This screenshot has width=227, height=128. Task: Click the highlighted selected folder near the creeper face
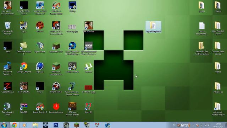pos(153,27)
